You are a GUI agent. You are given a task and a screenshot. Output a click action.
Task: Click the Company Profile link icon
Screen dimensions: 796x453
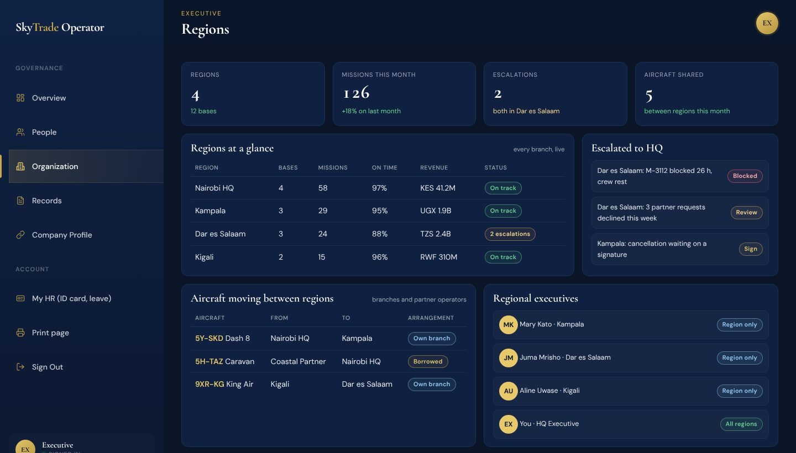click(20, 235)
